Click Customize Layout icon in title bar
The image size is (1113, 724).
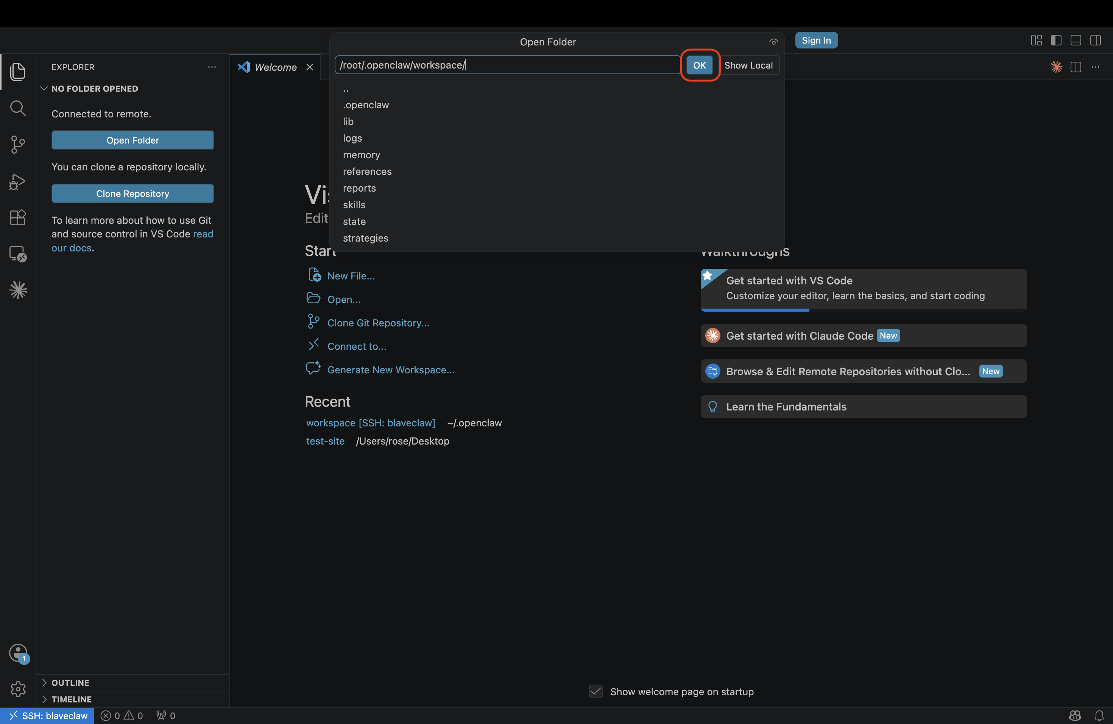1036,40
